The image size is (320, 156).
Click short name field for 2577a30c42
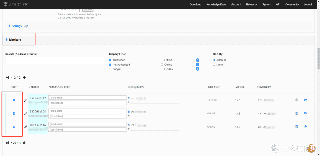(87, 98)
